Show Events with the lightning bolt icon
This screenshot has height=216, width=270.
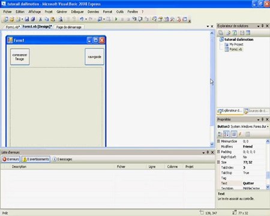[240, 134]
